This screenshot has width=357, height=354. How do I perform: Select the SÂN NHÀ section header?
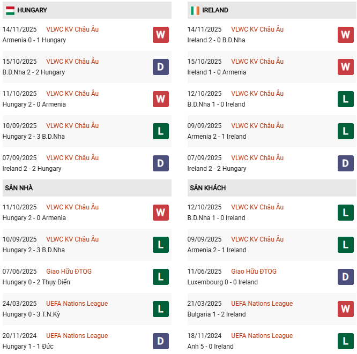19,188
